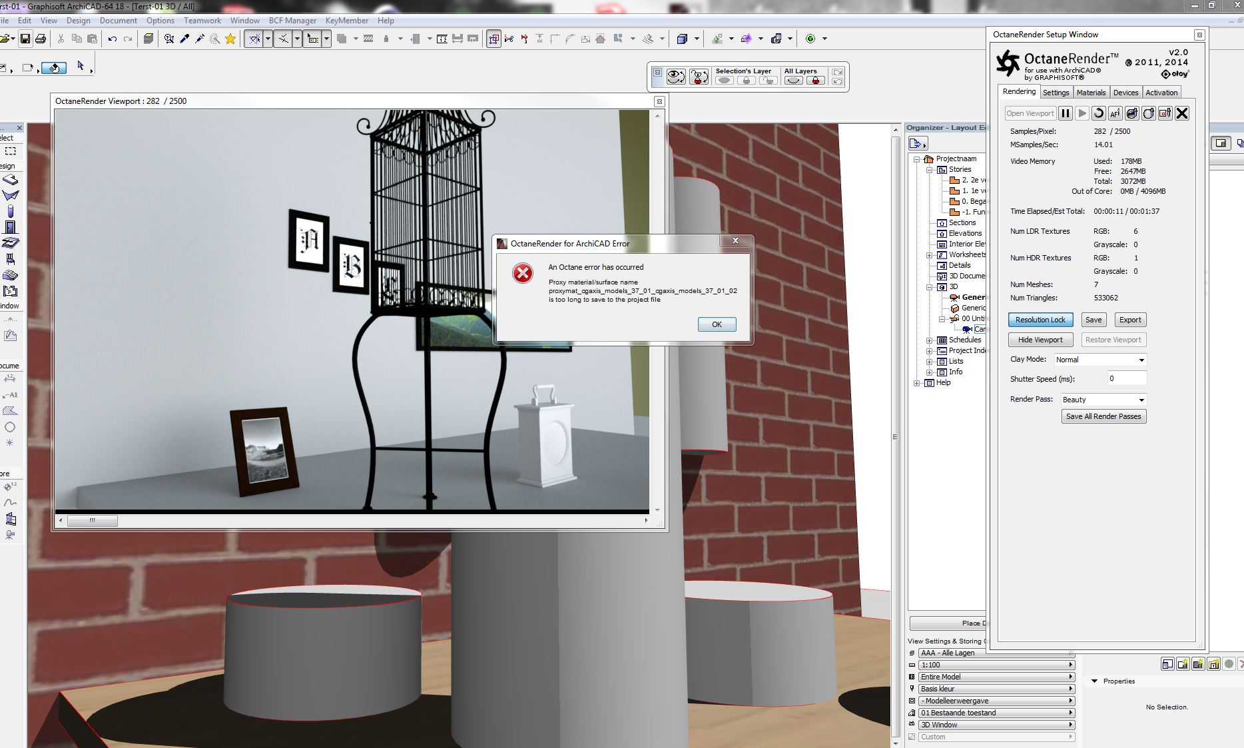Open the Teamwork menu
This screenshot has height=748, width=1244.
[202, 21]
